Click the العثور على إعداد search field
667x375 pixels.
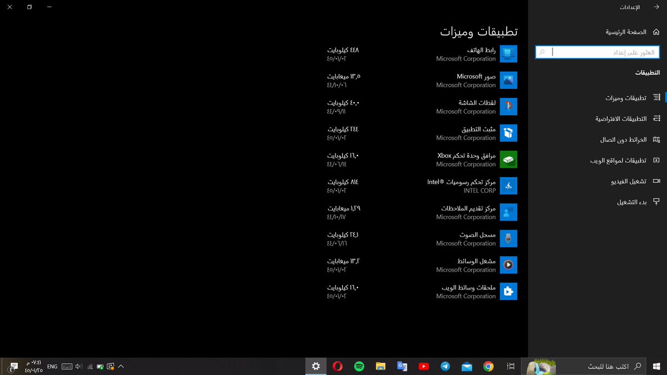pos(598,52)
